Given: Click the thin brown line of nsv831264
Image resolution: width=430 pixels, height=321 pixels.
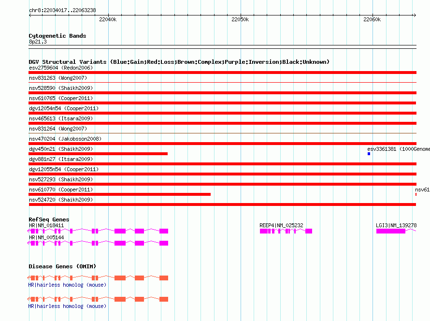Looking at the screenshot, I should pos(222,133).
